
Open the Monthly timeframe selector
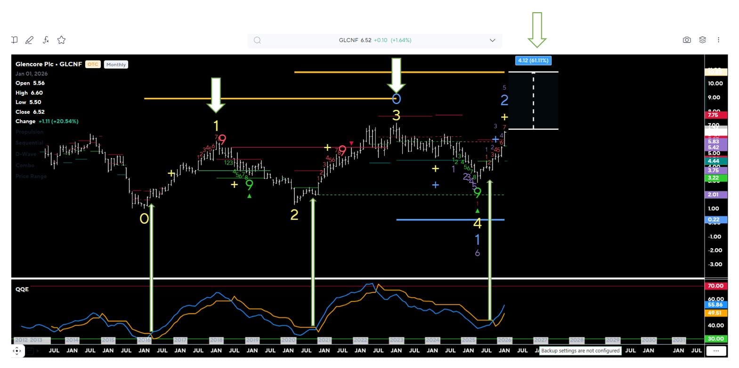click(116, 65)
